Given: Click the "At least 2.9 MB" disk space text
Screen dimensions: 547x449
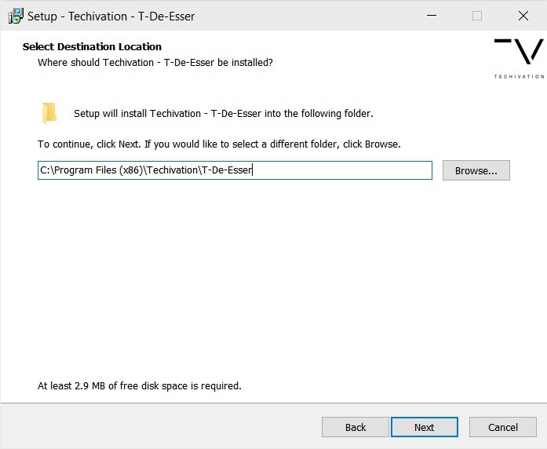Looking at the screenshot, I should 140,386.
